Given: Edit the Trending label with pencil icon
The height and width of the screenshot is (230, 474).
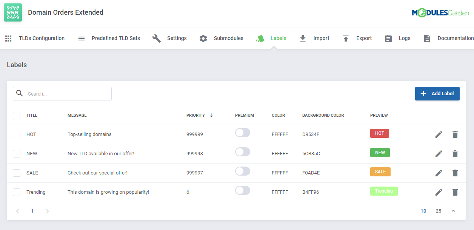Looking at the screenshot, I should (x=439, y=192).
